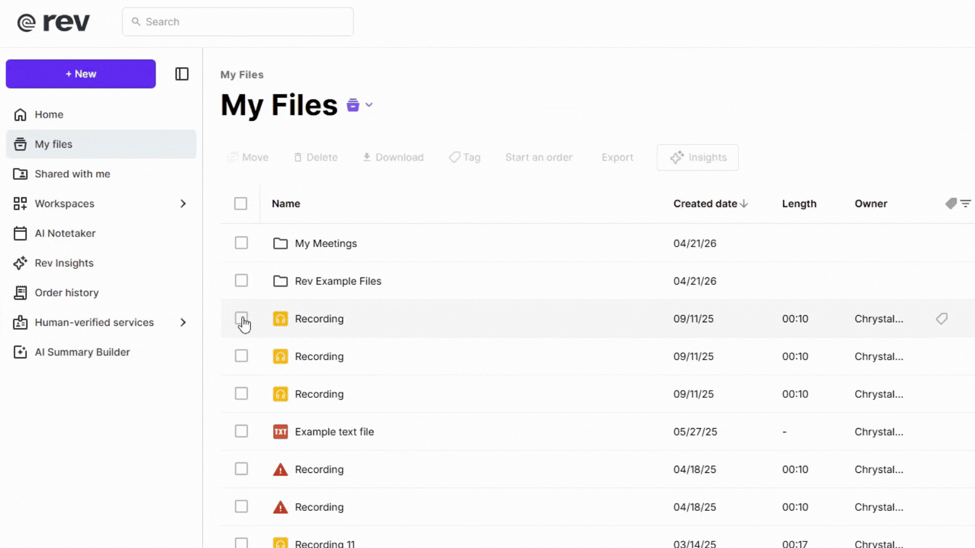Check the My Meetings row checkbox
975x548 pixels.
coord(241,243)
